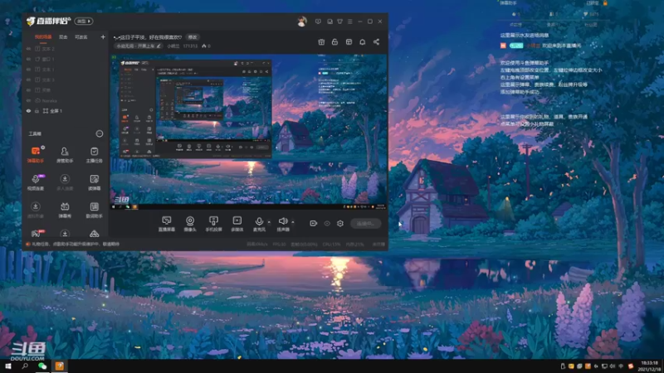The width and height of the screenshot is (664, 373).
Task: Toggle visibility of the source below 文本 3
Action: [x=28, y=90]
